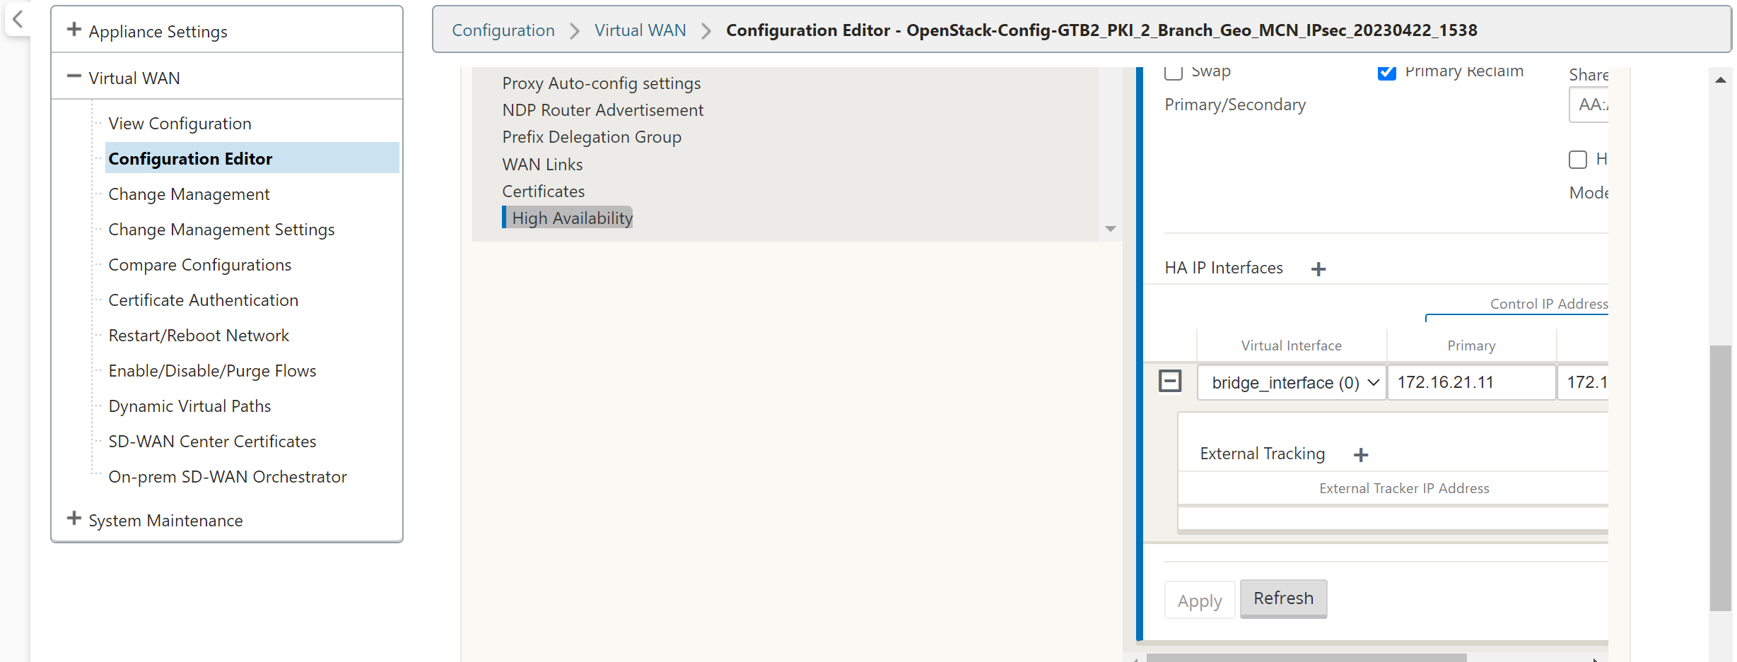Open Change Management

point(189,194)
